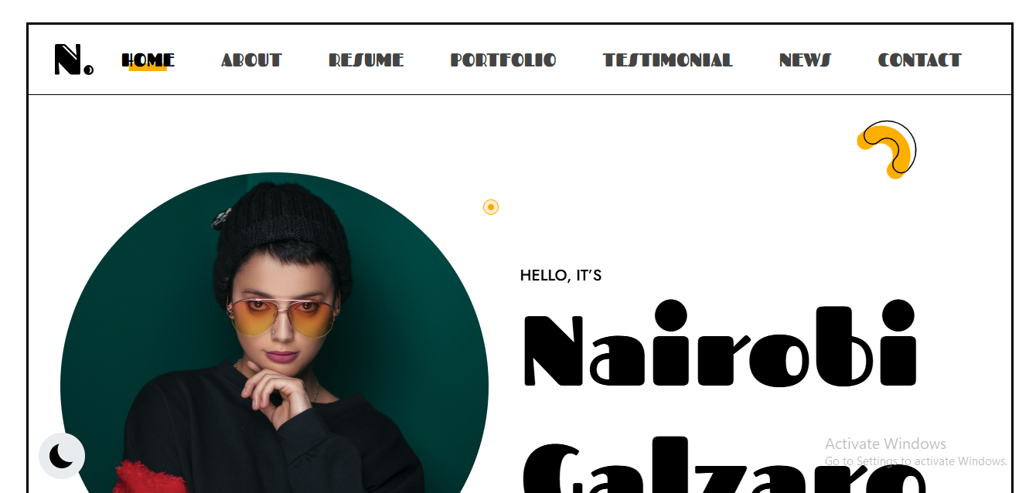Screen dimensions: 1036x493
Task: Click the yellow squiggle decoration
Action: tap(886, 149)
